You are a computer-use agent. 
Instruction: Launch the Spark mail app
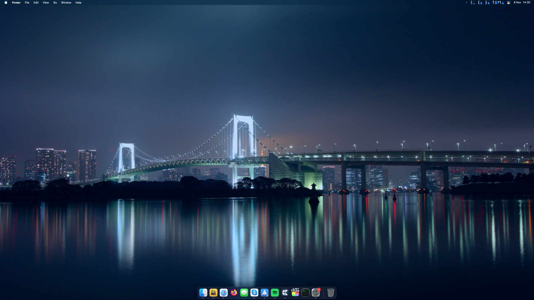[265, 293]
